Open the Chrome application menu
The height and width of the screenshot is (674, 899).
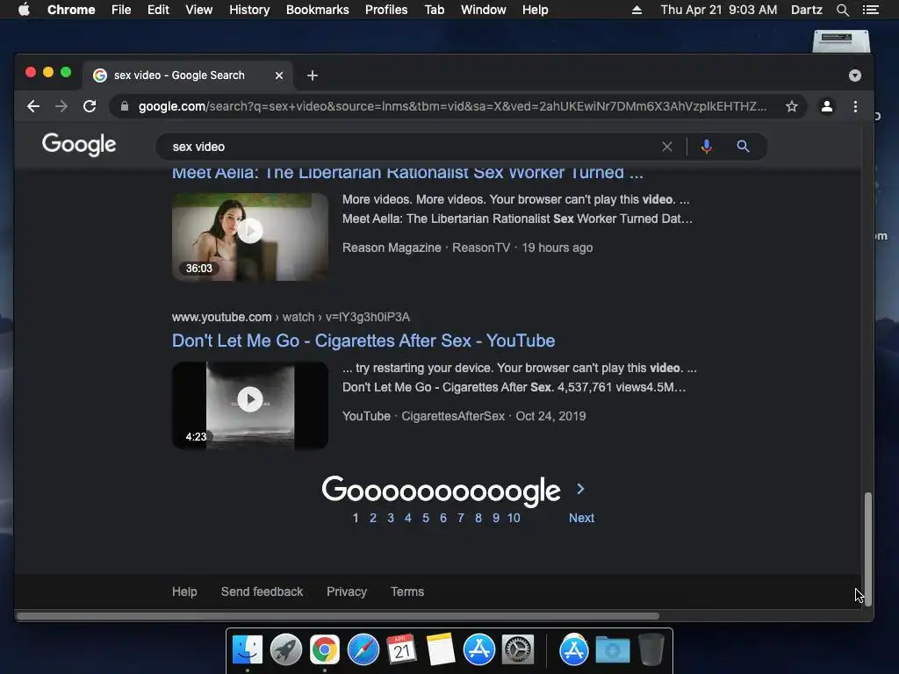71,10
